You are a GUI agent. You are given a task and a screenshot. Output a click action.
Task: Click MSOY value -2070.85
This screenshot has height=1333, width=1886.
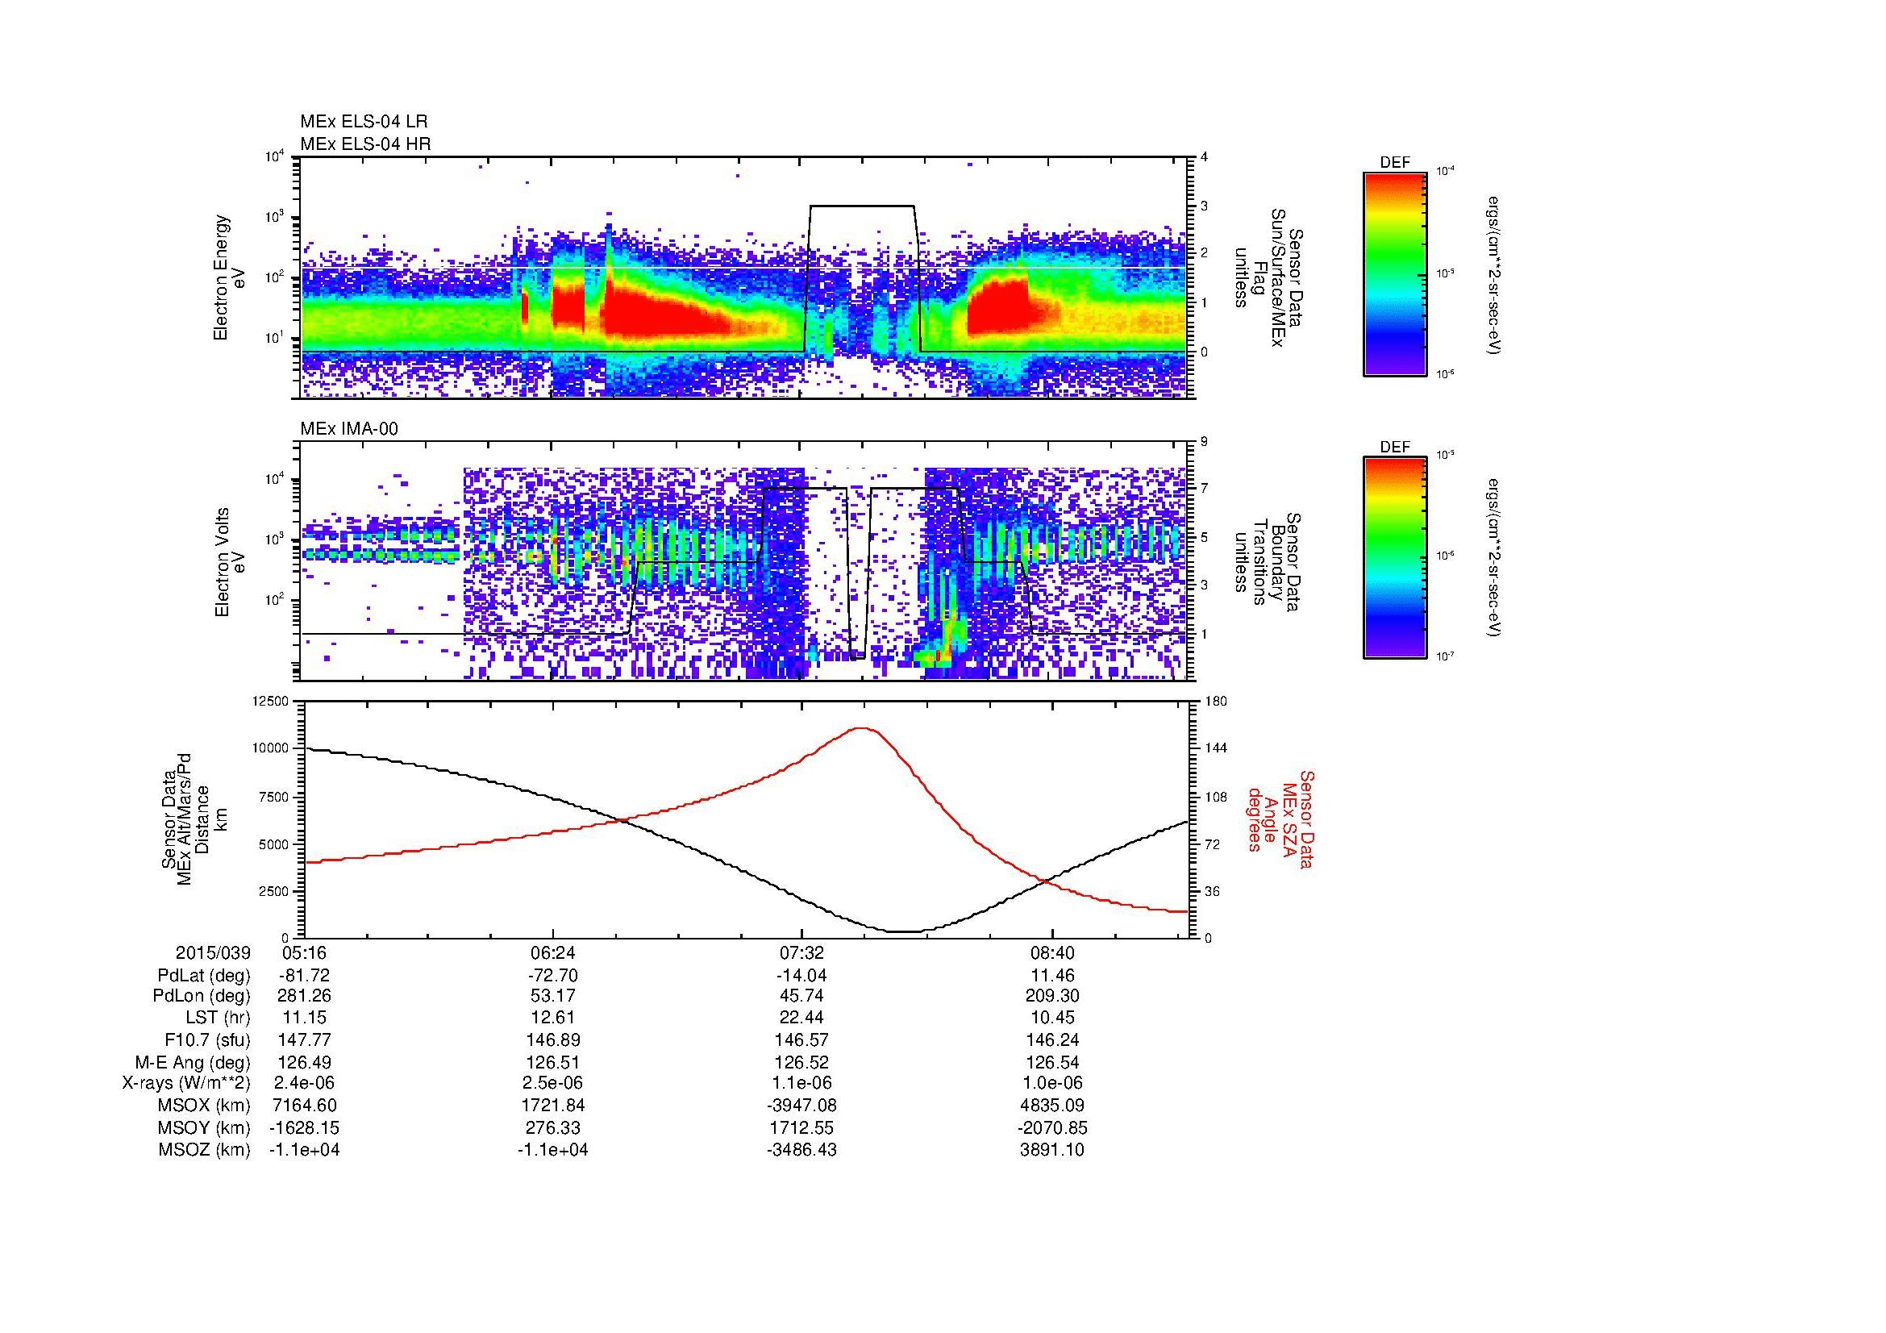(x=1052, y=1127)
